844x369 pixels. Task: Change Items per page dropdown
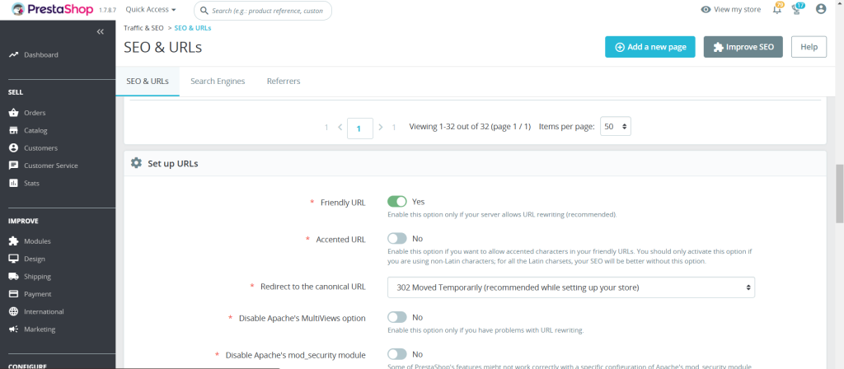pos(615,127)
